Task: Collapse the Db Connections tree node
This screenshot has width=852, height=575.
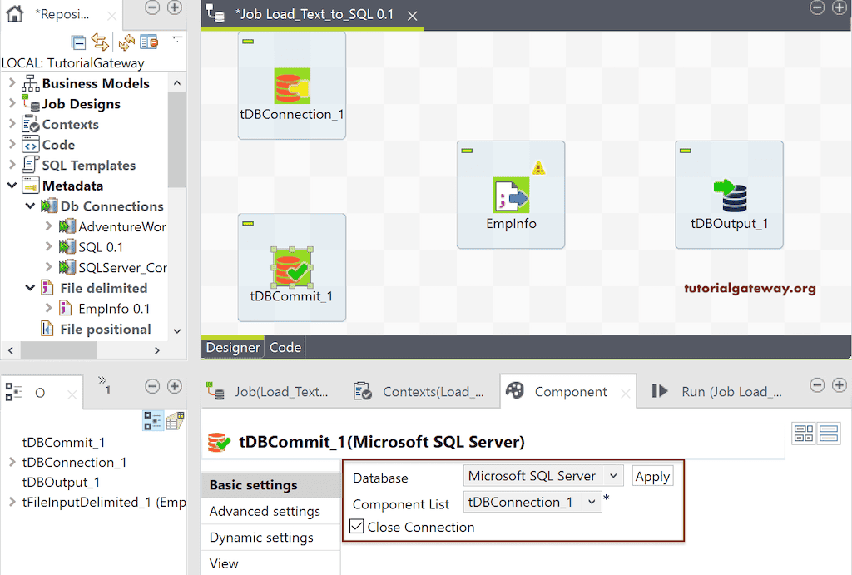Action: [x=32, y=206]
